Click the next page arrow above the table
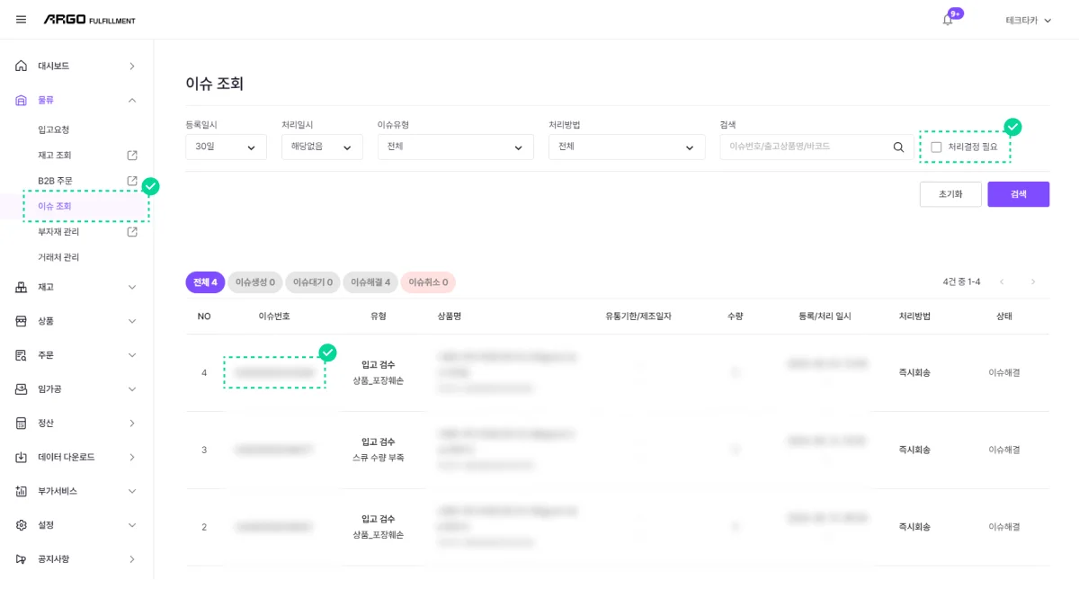This screenshot has height=589, width=1079. (1032, 281)
